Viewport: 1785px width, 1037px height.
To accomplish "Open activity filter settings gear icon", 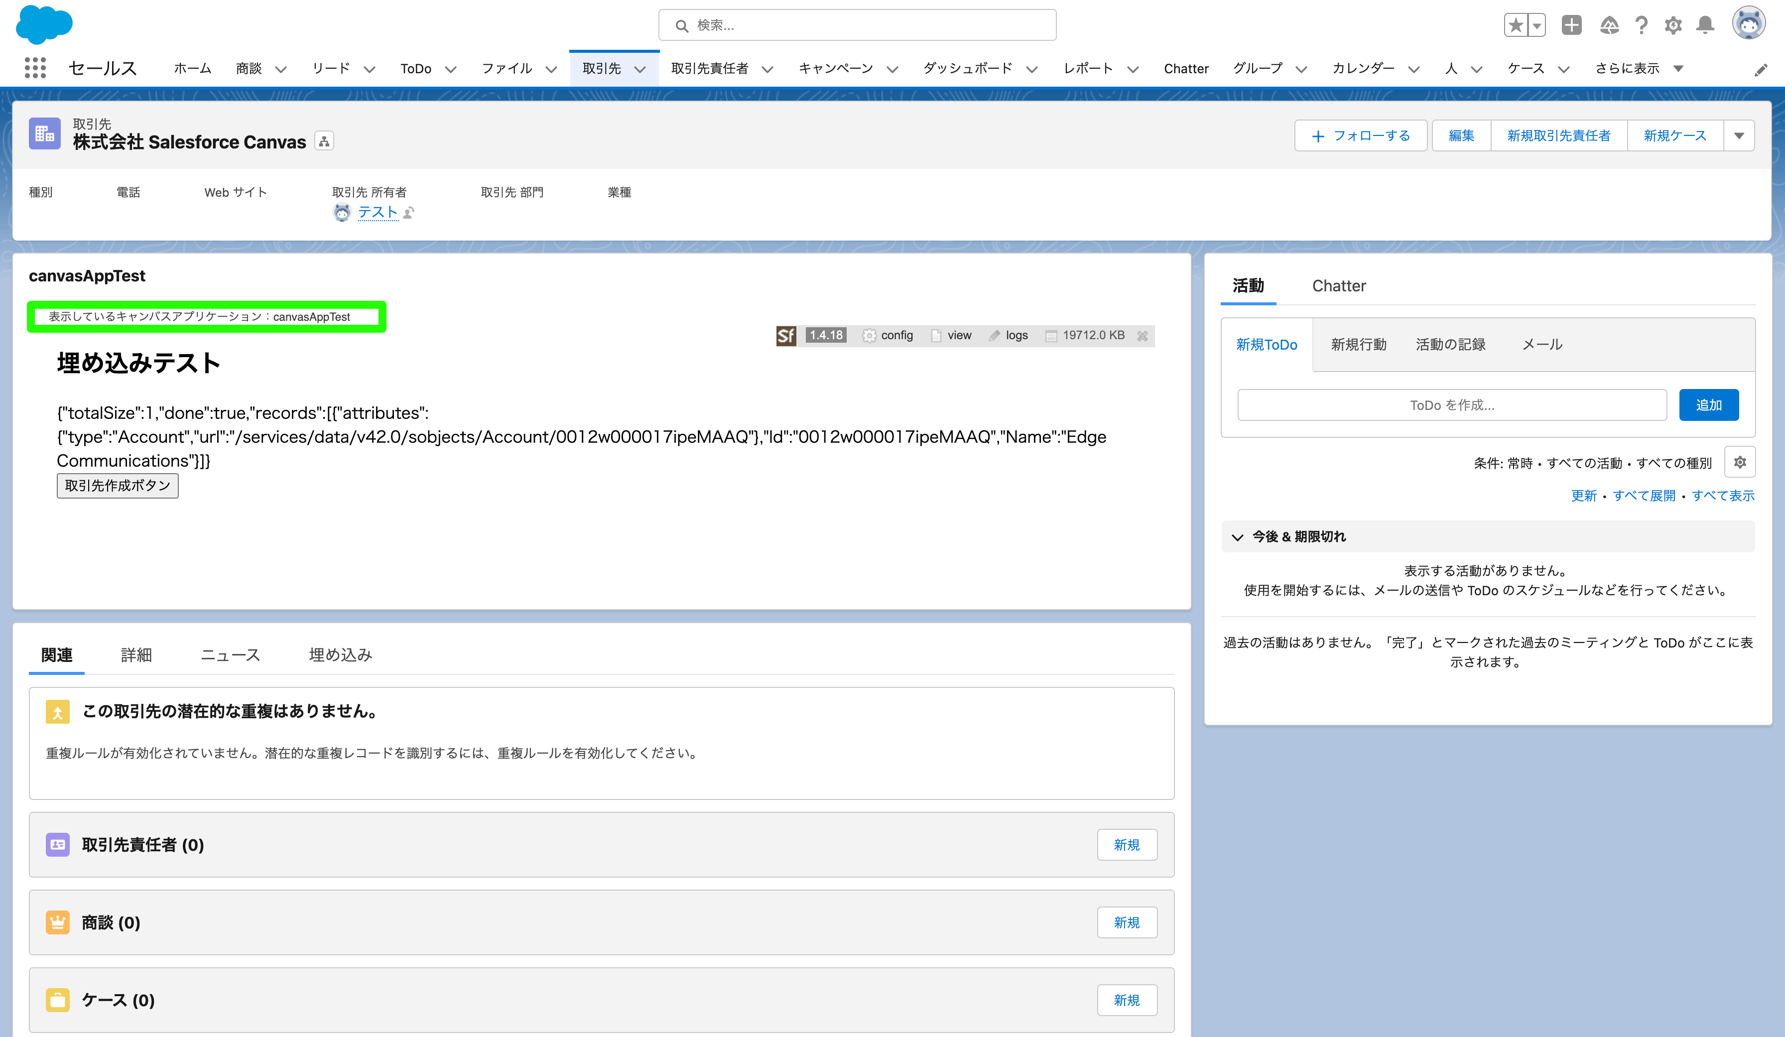I will point(1740,462).
